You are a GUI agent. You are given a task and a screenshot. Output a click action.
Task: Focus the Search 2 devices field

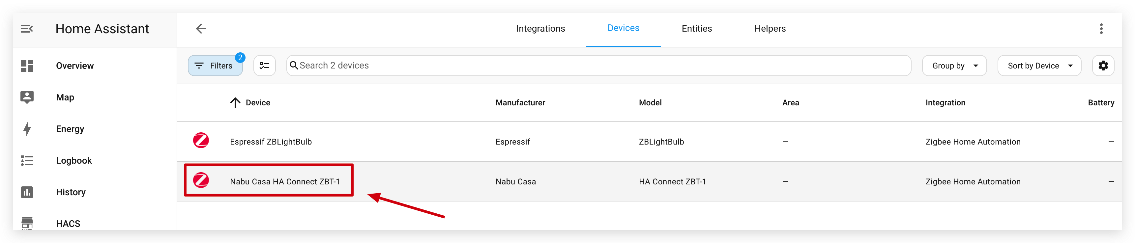598,66
